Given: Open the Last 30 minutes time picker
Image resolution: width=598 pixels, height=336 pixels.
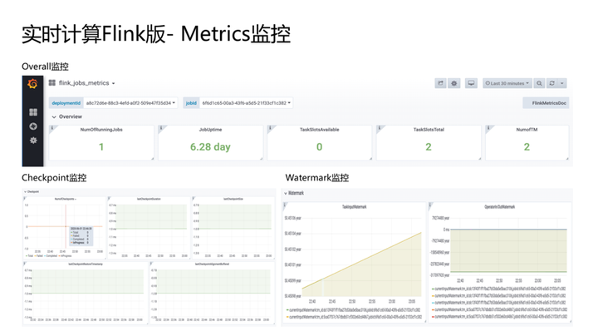Looking at the screenshot, I should click(x=507, y=83).
